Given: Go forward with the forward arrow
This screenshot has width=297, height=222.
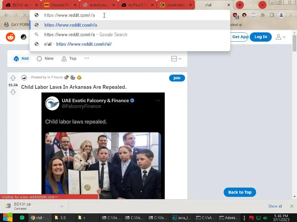Looking at the screenshot, I should coord(16,15).
